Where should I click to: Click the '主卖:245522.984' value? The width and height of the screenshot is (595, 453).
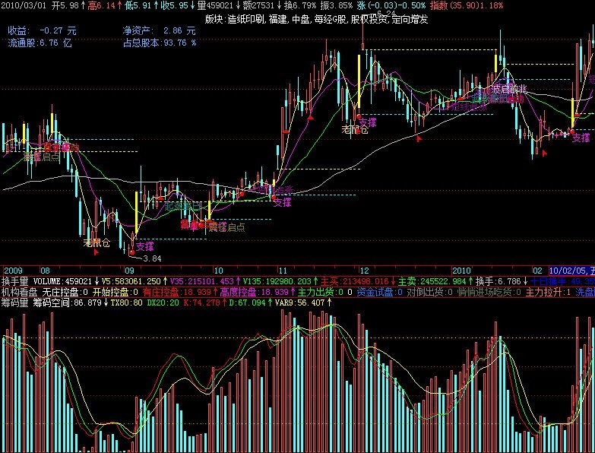pos(432,281)
